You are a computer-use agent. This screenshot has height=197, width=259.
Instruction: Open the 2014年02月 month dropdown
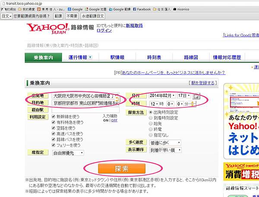(x=162, y=96)
